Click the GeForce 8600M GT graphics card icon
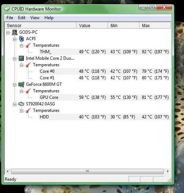Viewport: 184px width, 193px height. click(21, 84)
